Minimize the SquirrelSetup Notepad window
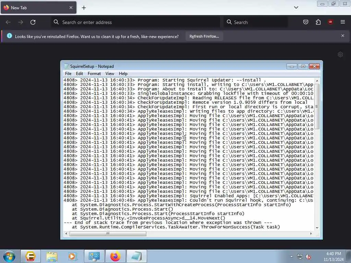Viewport: 351px width, 263px height. coord(292,66)
